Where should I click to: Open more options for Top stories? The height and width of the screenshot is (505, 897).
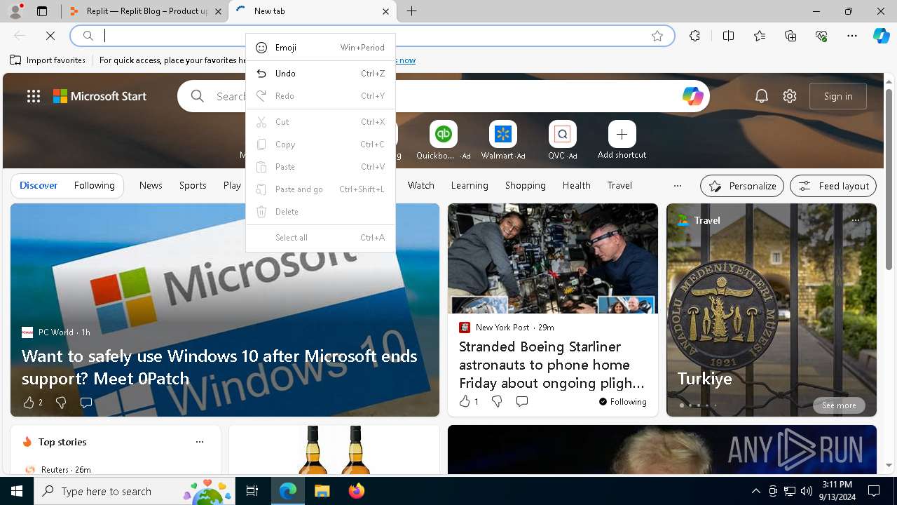[x=200, y=442]
